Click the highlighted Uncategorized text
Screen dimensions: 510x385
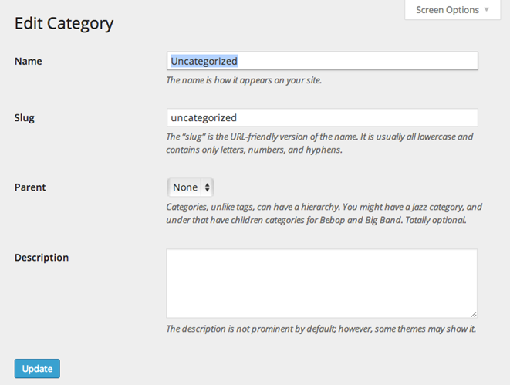click(x=204, y=61)
